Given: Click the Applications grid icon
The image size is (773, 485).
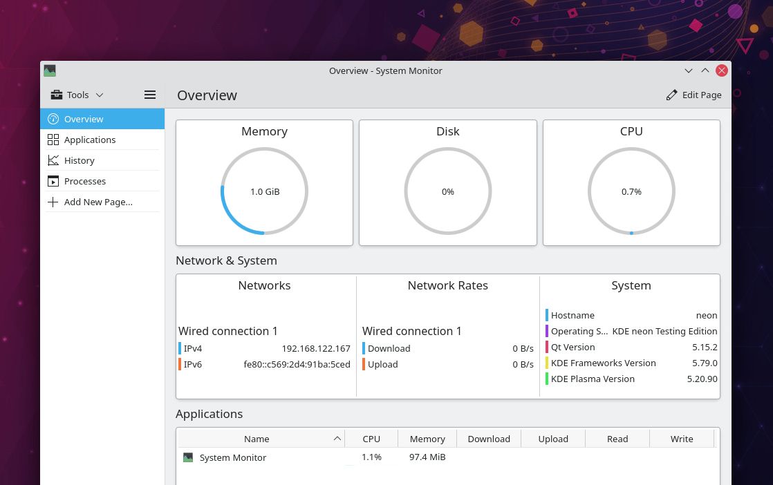Looking at the screenshot, I should [53, 140].
